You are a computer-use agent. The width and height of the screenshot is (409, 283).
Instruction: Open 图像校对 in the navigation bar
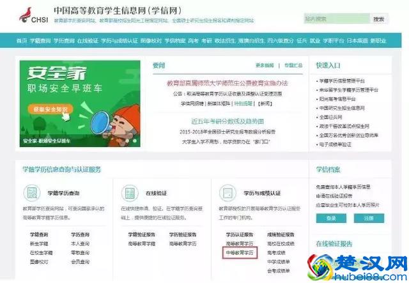point(151,41)
